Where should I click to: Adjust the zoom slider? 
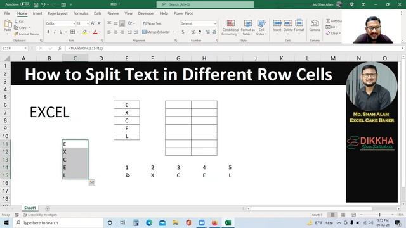pos(379,215)
